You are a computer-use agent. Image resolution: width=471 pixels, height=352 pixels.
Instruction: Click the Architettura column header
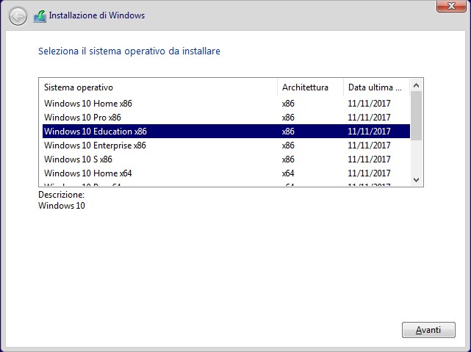[x=310, y=87]
